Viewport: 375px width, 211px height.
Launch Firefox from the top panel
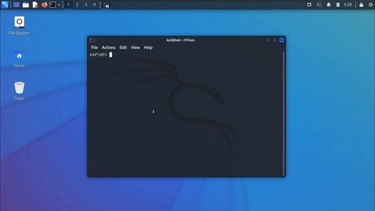pyautogui.click(x=45, y=5)
